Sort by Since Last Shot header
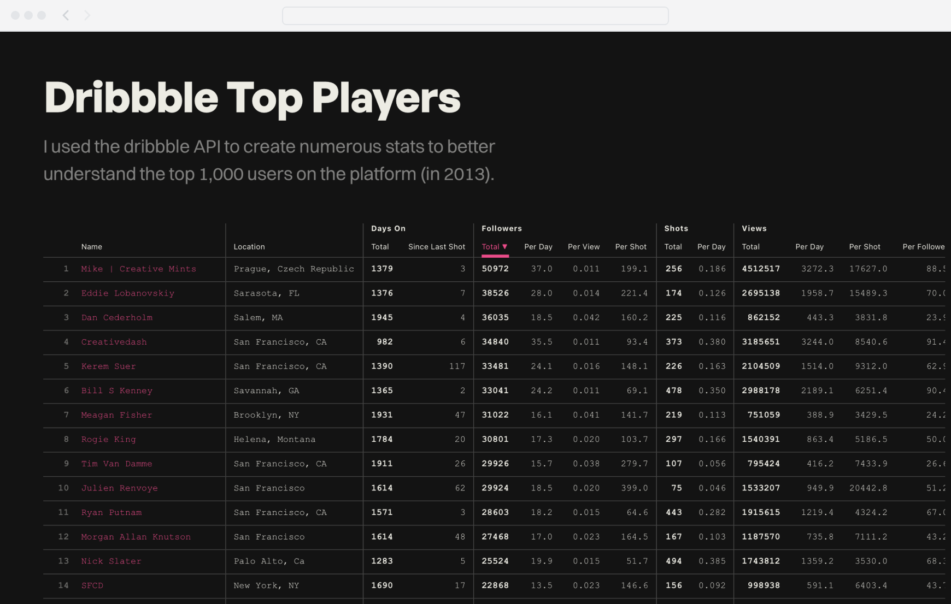Screen dimensions: 951x604 [x=437, y=247]
